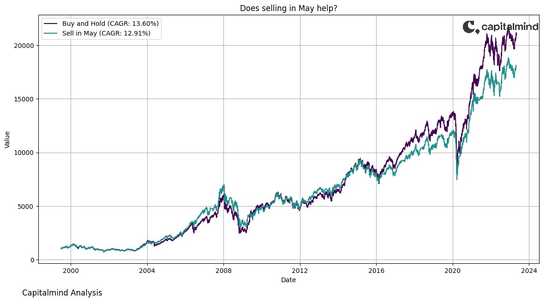
Task: Click the chart title "Does selling in May help?"
Action: click(x=288, y=8)
